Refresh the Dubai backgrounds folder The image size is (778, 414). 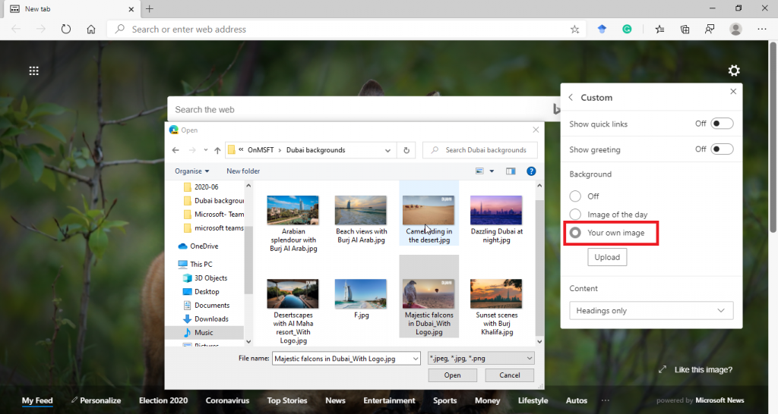tap(406, 150)
